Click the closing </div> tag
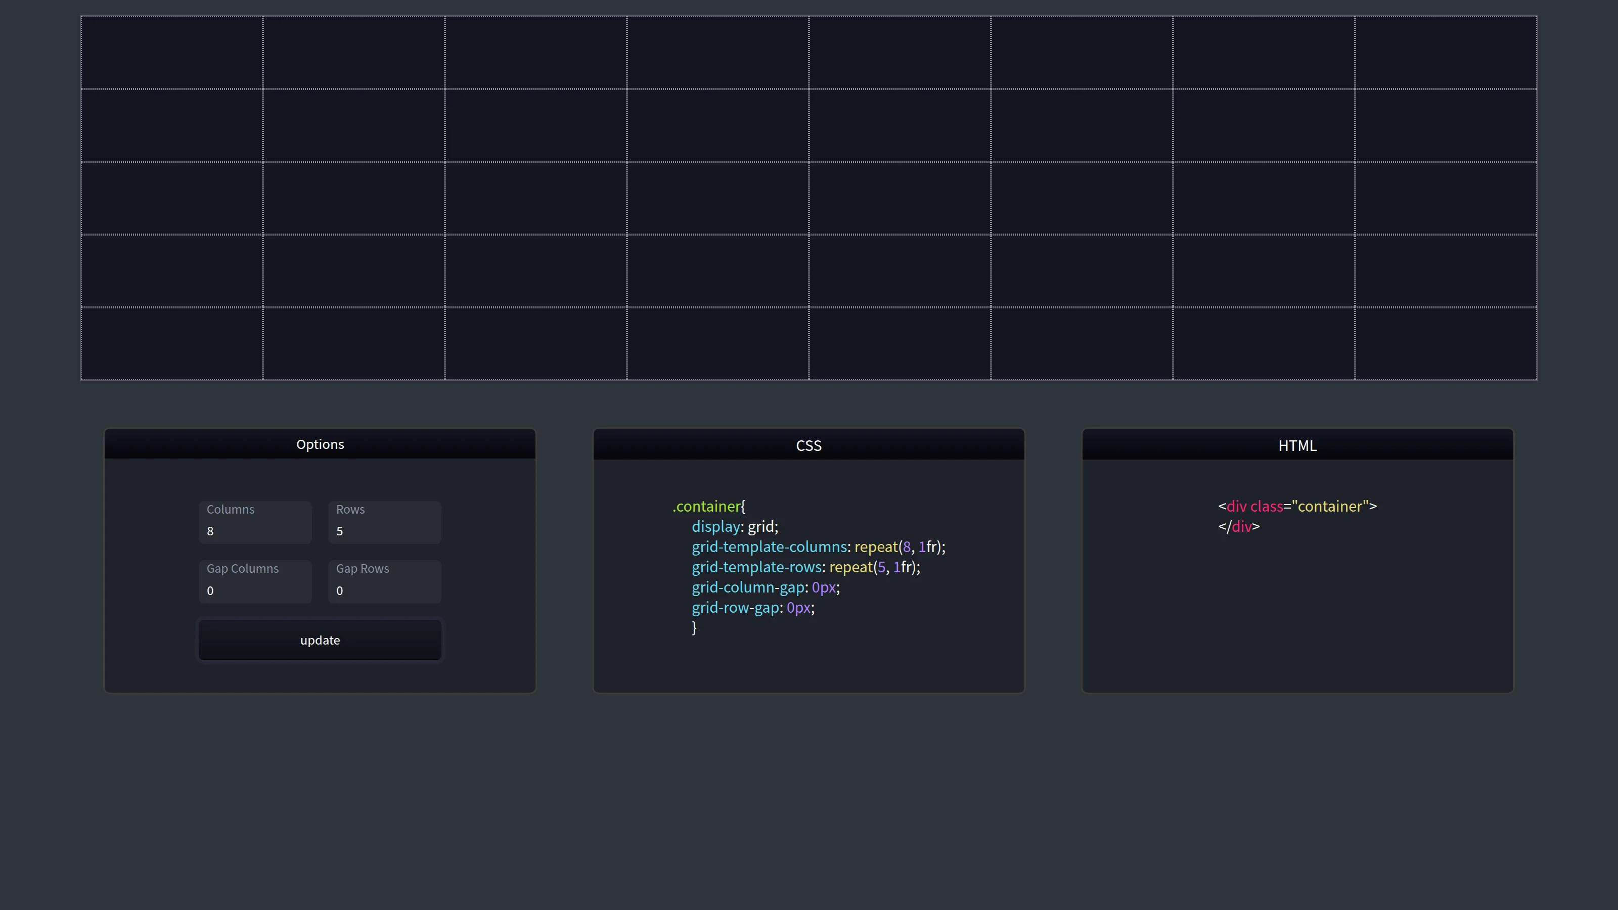The height and width of the screenshot is (910, 1618). [1239, 526]
